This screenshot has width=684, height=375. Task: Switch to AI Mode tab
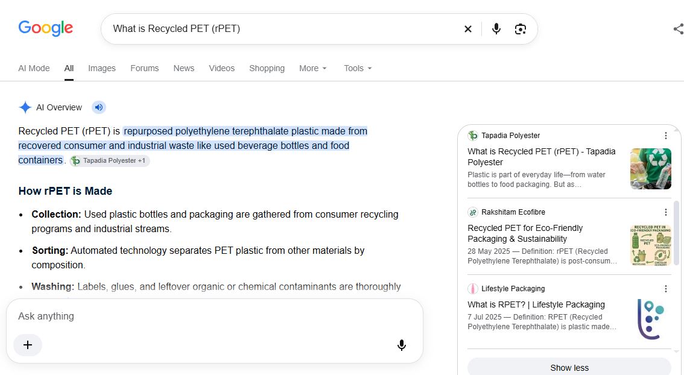34,69
